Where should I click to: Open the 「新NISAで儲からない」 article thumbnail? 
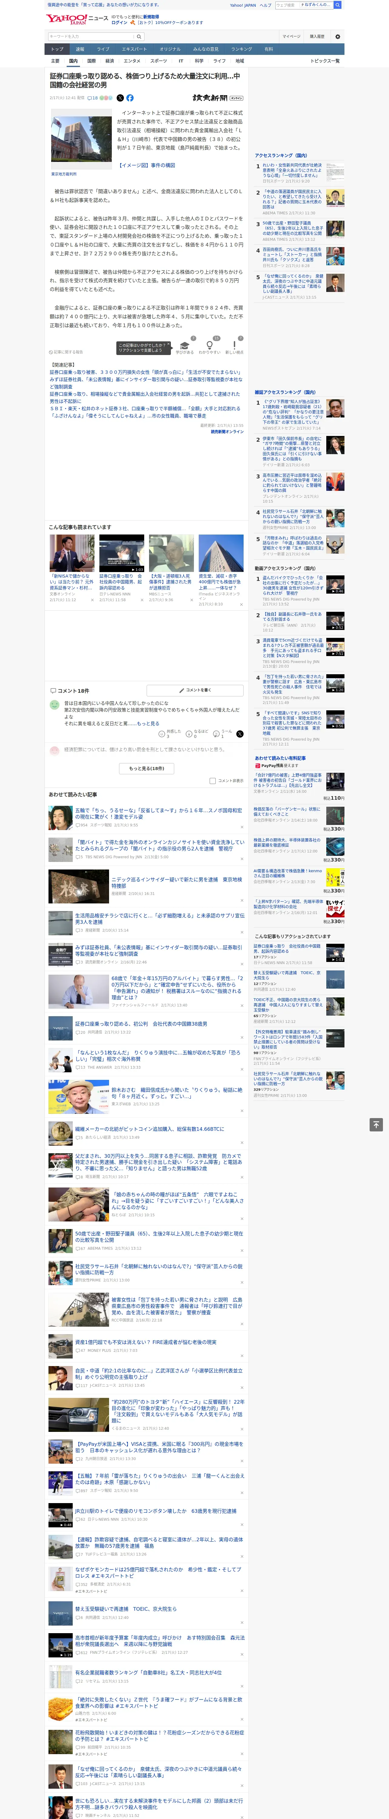(72, 553)
